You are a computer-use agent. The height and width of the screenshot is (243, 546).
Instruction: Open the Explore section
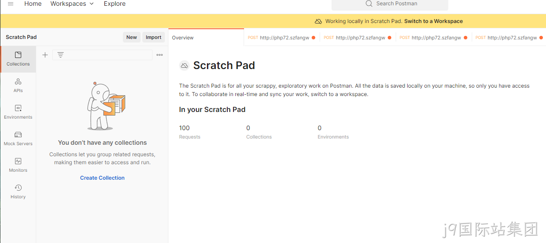click(x=115, y=4)
